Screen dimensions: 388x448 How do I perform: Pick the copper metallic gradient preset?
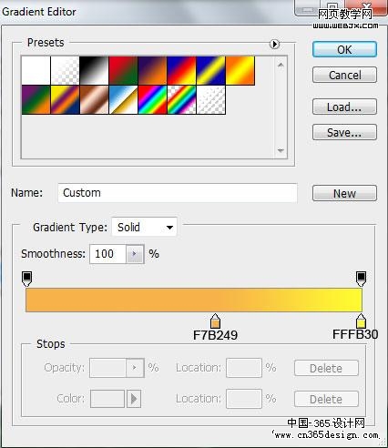(94, 99)
